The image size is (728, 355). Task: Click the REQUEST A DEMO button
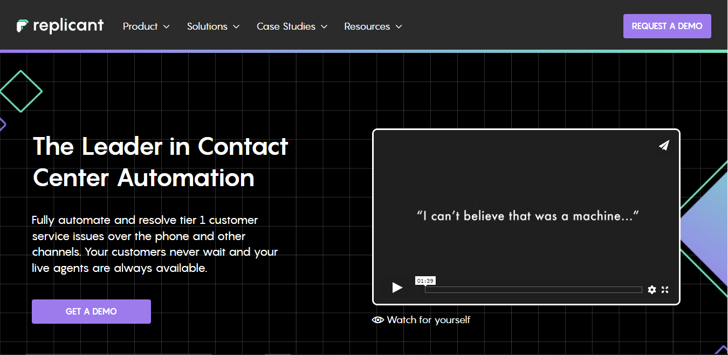(667, 26)
